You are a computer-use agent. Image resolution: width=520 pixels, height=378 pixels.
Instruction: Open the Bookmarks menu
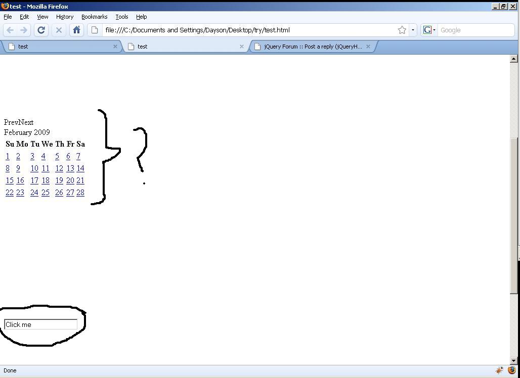(94, 17)
